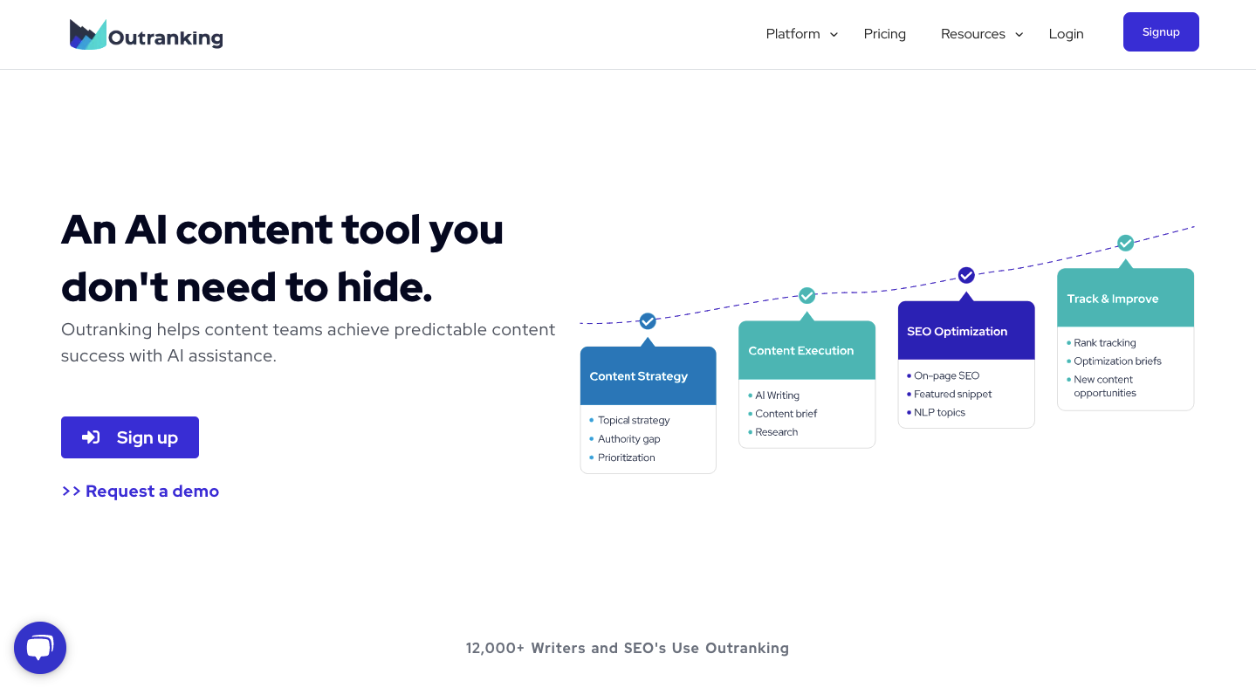1256x688 pixels.
Task: Click the Authority gap list item
Action: pyautogui.click(x=626, y=439)
